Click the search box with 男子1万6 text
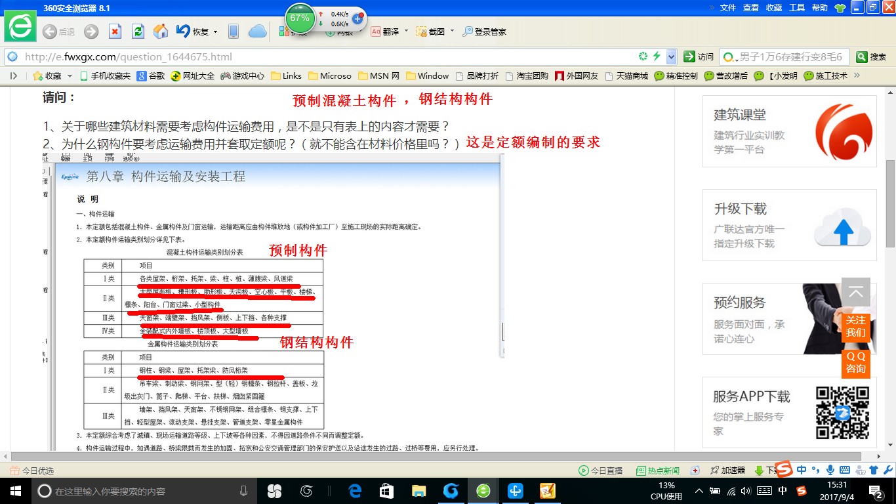 [791, 56]
